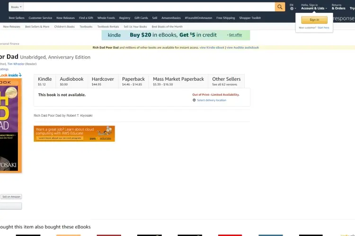Go to Best Sellers in nav bar
Viewport: 355px width, 236px height.
coord(17,18)
